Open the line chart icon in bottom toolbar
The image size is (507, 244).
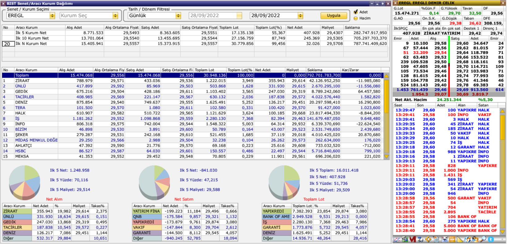397,239
